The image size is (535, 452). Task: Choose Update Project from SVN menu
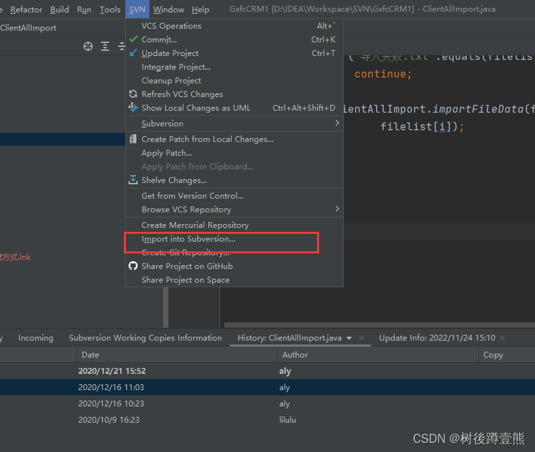pyautogui.click(x=234, y=53)
